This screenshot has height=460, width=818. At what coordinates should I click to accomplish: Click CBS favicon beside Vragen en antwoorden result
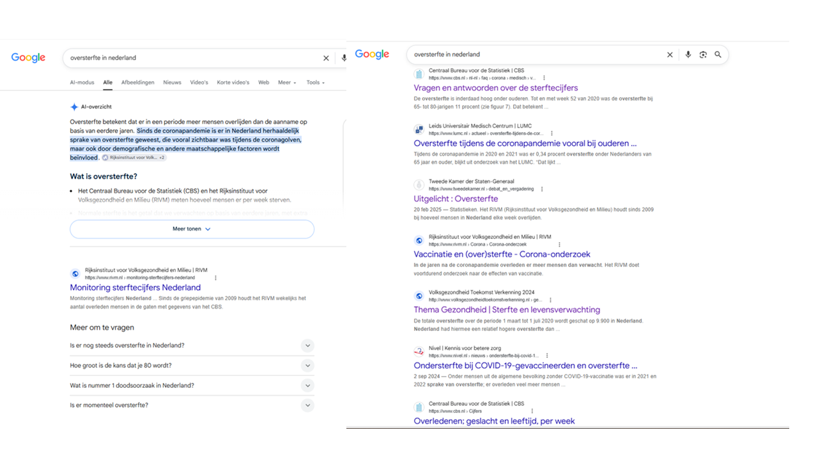pyautogui.click(x=419, y=74)
